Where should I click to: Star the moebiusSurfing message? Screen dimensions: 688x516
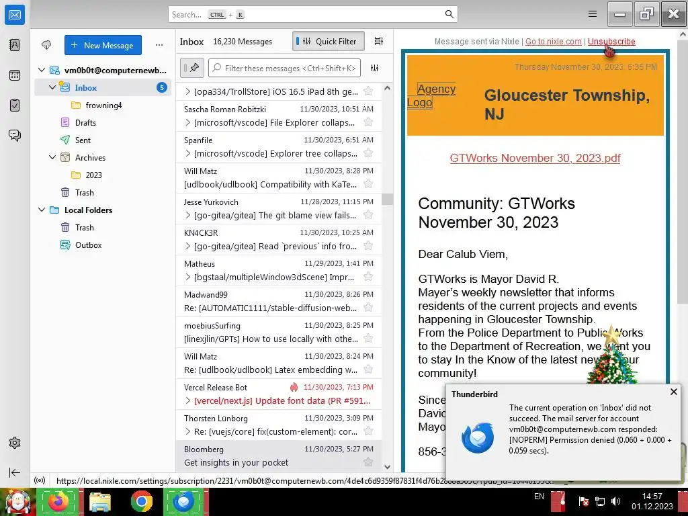368,339
